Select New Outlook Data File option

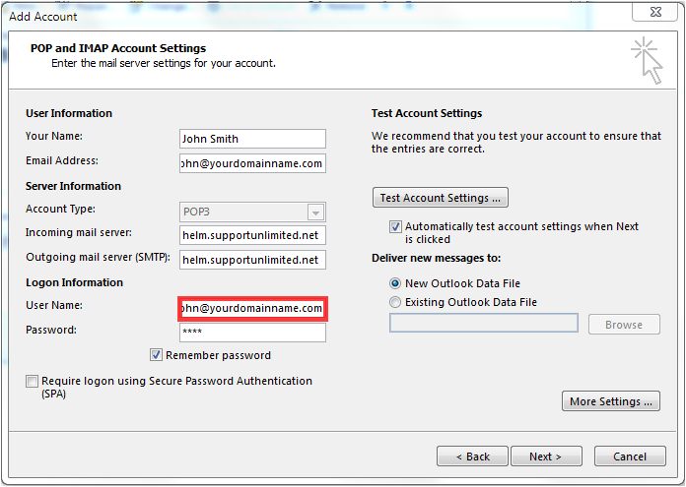point(395,283)
